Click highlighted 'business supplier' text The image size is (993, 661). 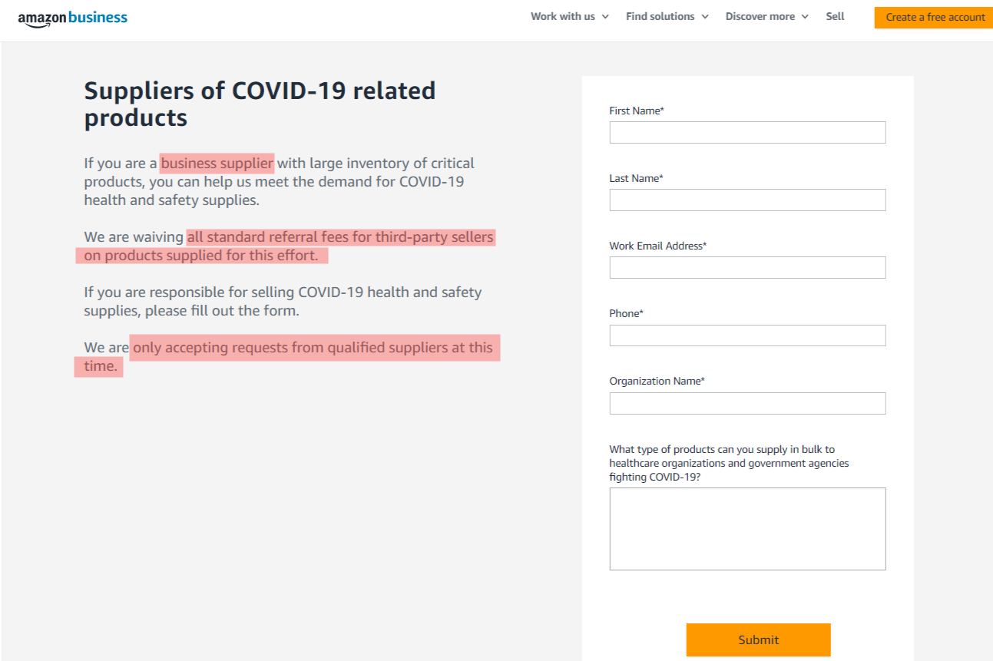[x=217, y=164]
